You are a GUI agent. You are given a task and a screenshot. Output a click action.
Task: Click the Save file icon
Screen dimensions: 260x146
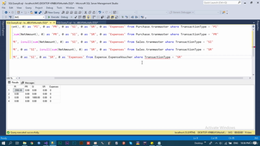(36, 13)
